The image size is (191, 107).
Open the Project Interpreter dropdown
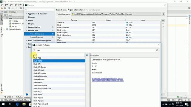click(x=116, y=14)
